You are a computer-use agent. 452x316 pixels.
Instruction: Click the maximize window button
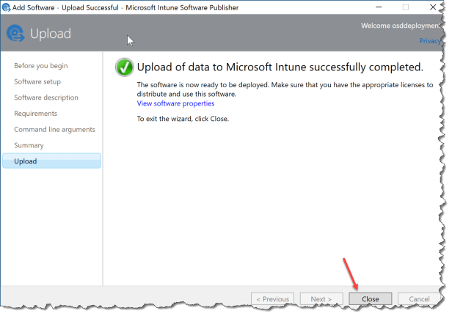coord(406,7)
